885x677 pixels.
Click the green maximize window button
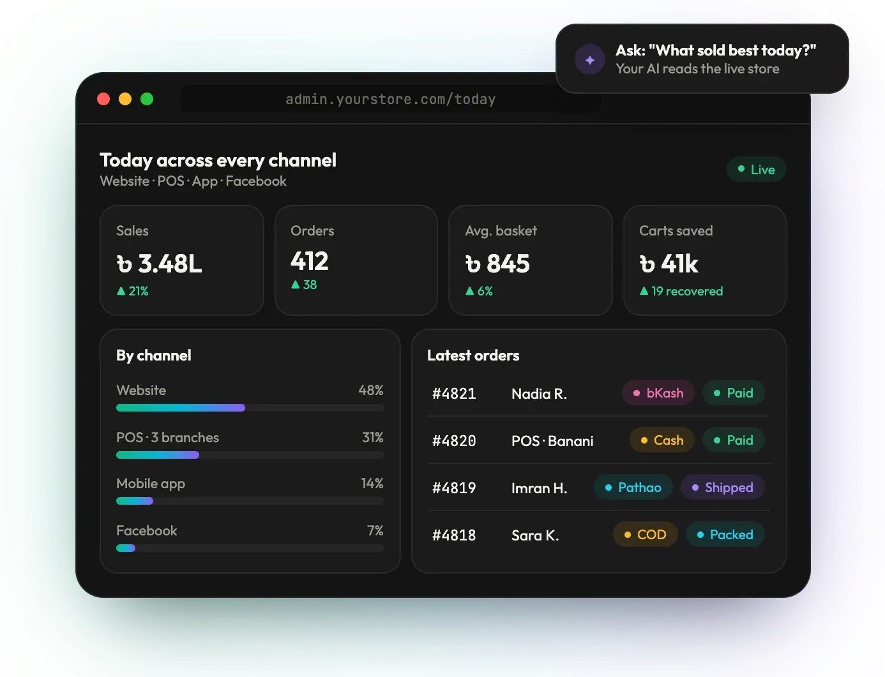[147, 99]
